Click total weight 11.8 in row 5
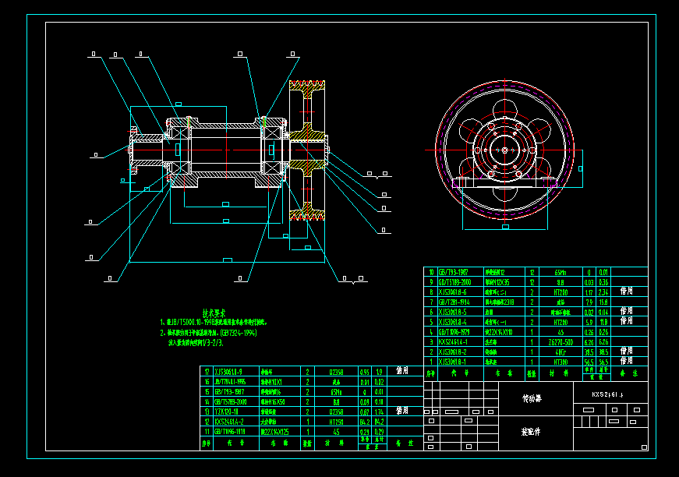Image resolution: width=679 pixels, height=477 pixels. tap(603, 323)
